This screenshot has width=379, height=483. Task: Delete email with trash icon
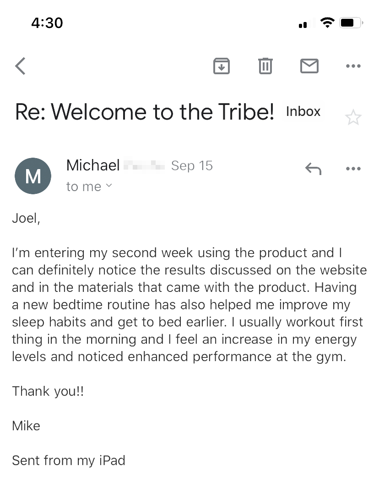[x=265, y=66]
